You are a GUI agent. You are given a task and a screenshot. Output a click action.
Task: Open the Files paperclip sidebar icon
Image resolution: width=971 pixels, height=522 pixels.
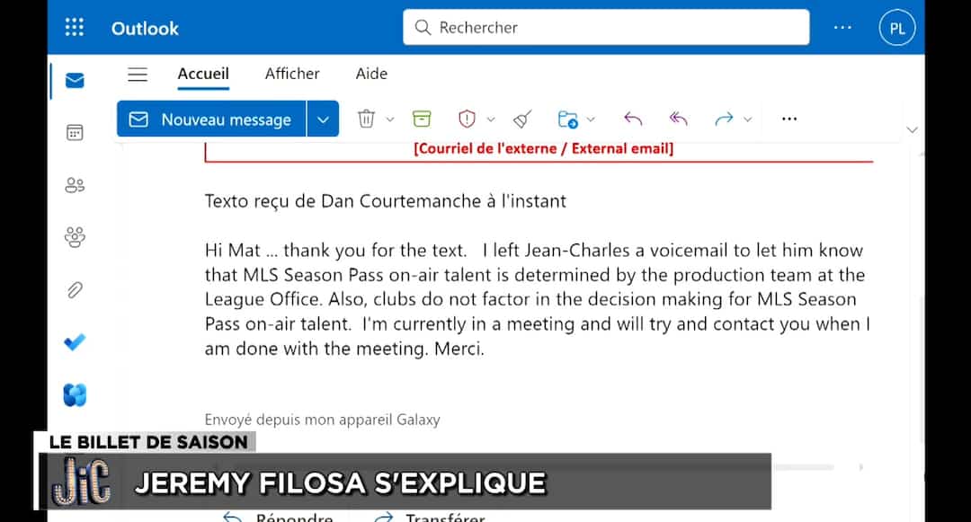(75, 290)
